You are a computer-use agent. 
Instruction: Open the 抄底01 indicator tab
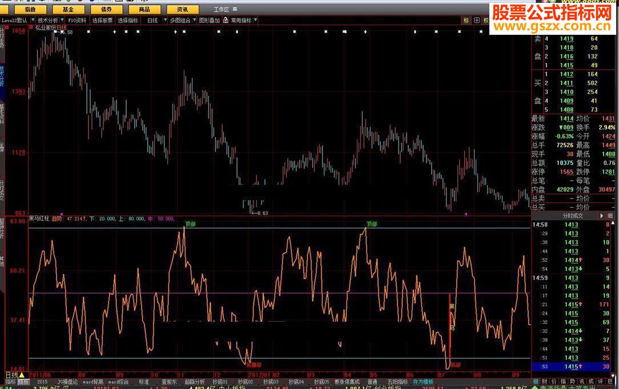(220, 382)
